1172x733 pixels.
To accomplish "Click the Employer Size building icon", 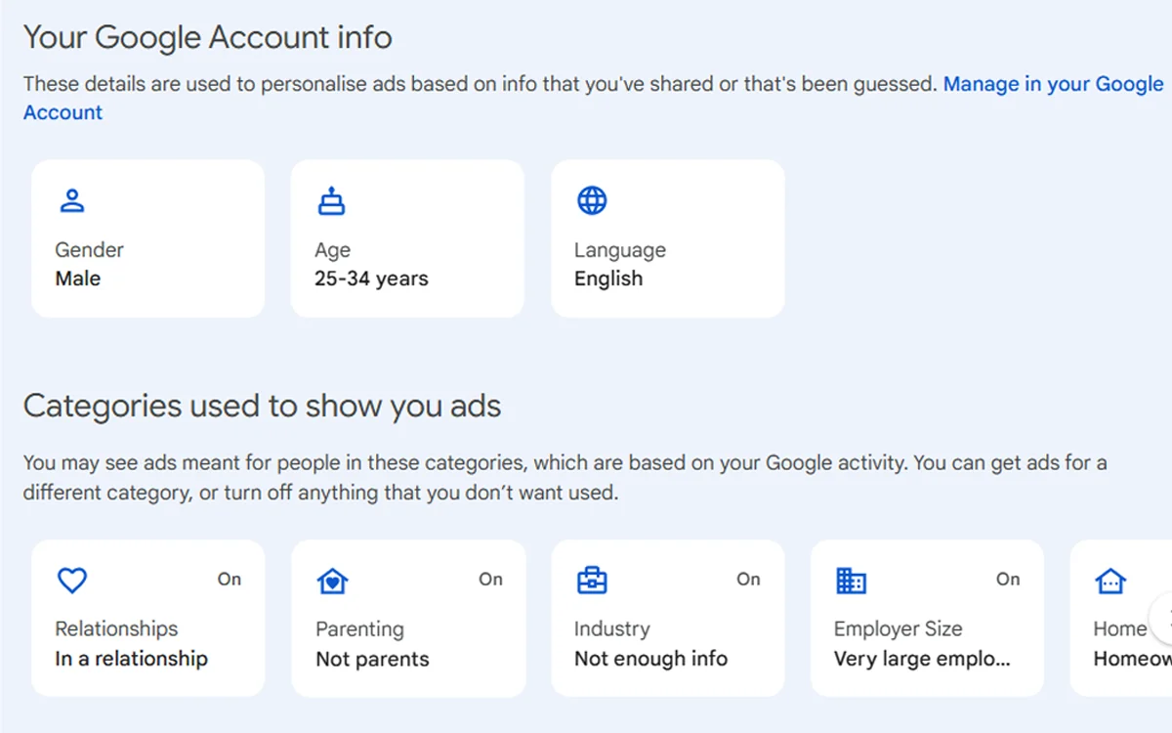I will tap(852, 581).
